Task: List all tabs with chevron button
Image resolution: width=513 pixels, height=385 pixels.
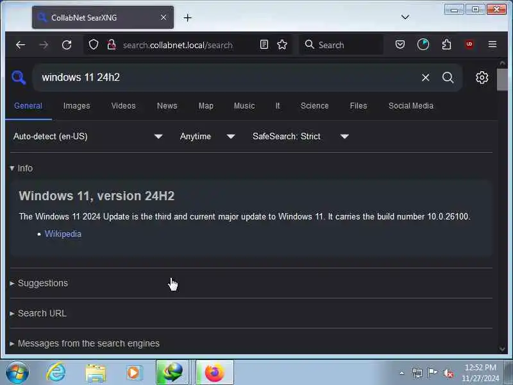Action: click(405, 17)
